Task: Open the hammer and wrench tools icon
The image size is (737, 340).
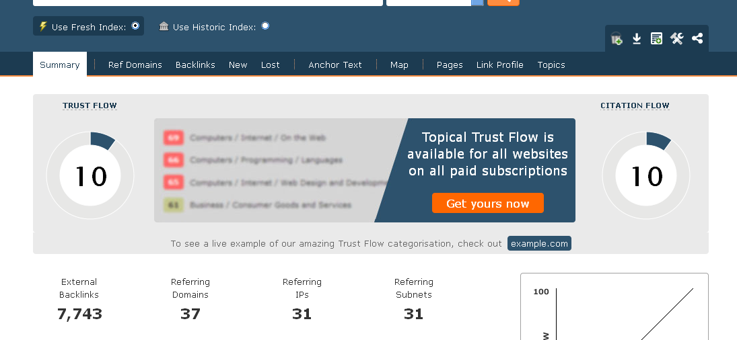Action: tap(676, 38)
